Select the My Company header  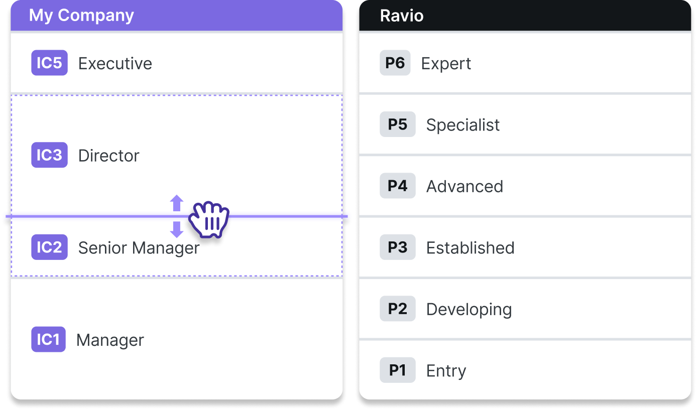pos(176,15)
